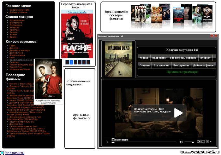The width and height of the screenshot is (221, 155).
Task: Open the 'Все сериалы' menu button
Action: 181,66
